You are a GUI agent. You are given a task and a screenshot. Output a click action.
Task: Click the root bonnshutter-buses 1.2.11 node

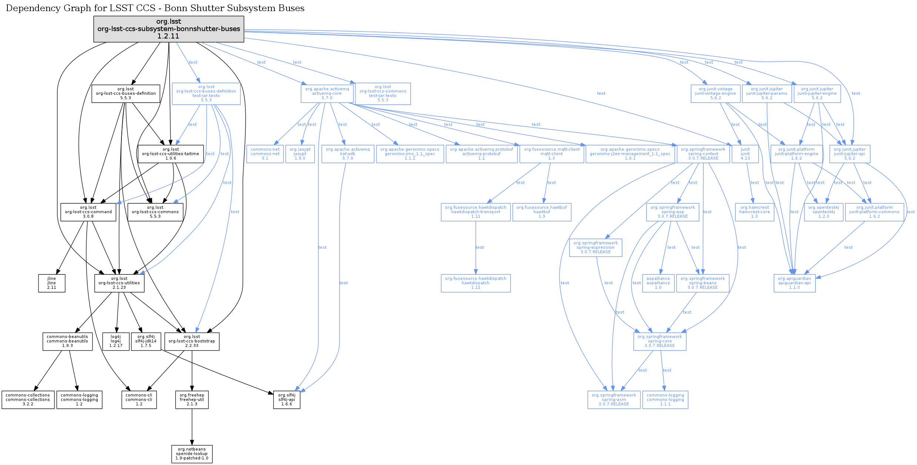click(x=168, y=29)
